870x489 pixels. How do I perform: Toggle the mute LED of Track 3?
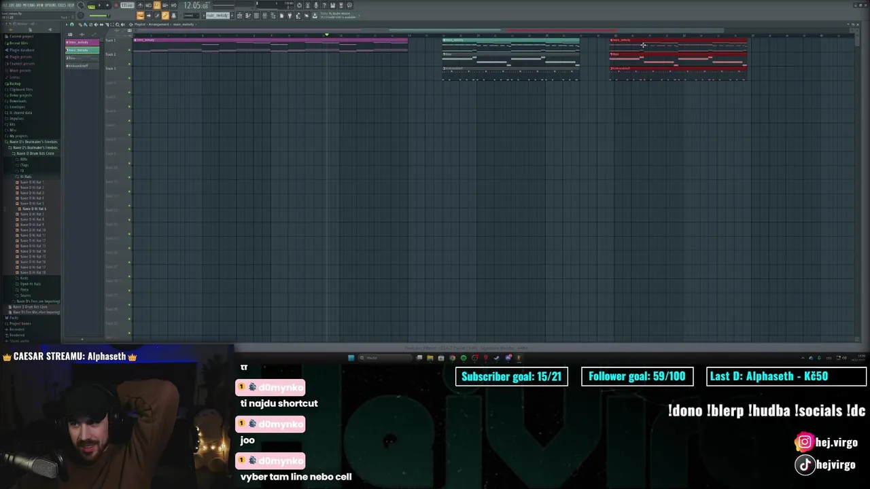(129, 78)
